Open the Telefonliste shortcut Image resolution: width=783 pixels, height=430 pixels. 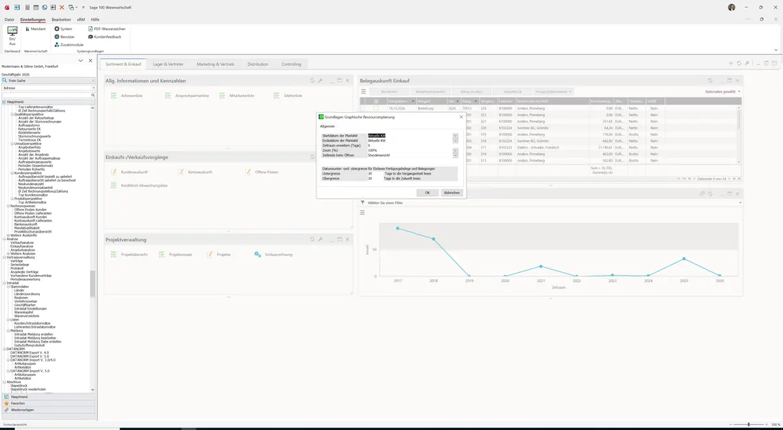click(x=288, y=96)
